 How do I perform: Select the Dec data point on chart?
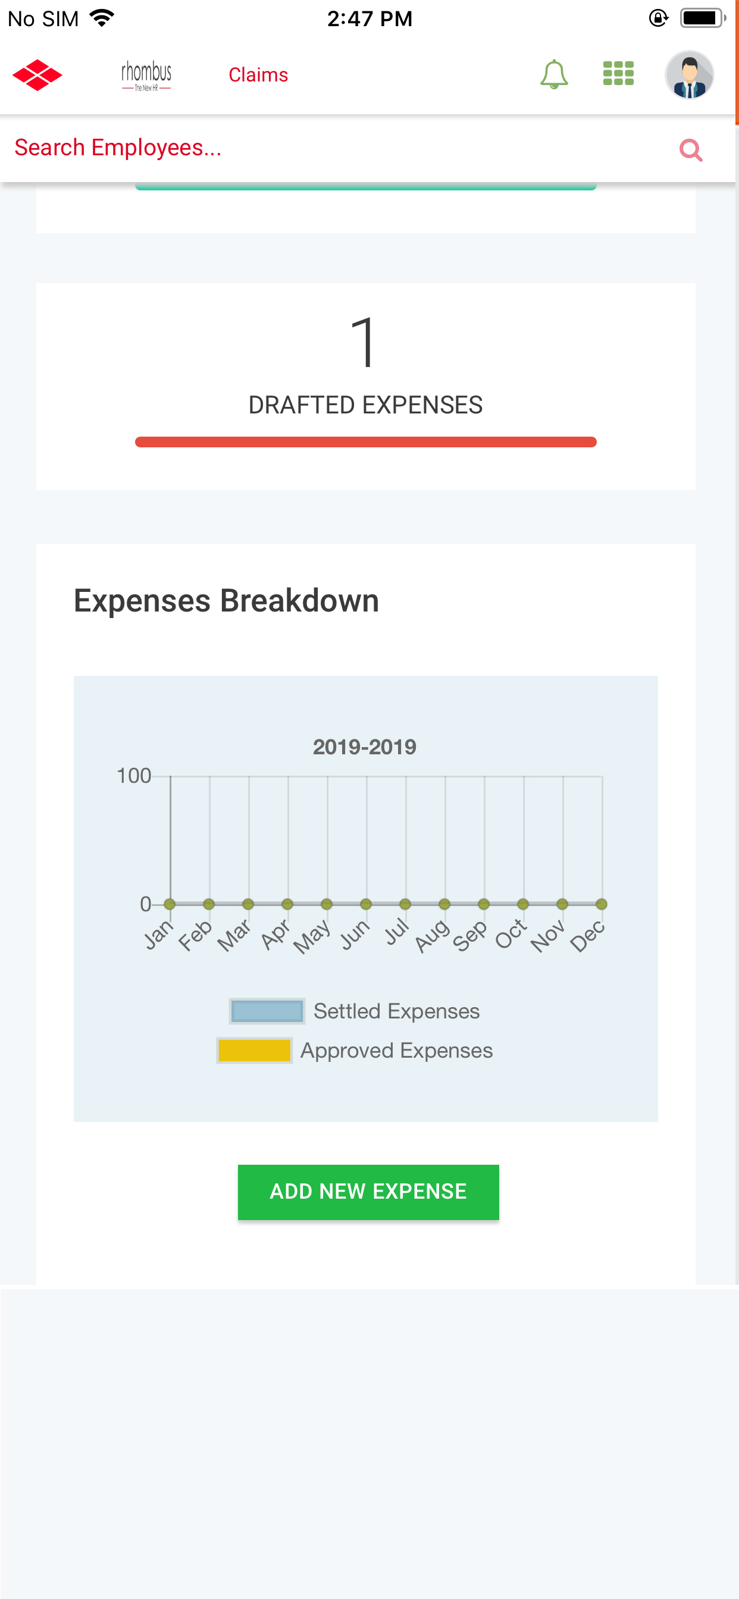click(x=601, y=904)
